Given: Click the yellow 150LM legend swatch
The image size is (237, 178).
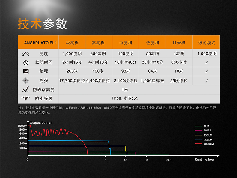Looking at the screenshot, I should 198,135.
